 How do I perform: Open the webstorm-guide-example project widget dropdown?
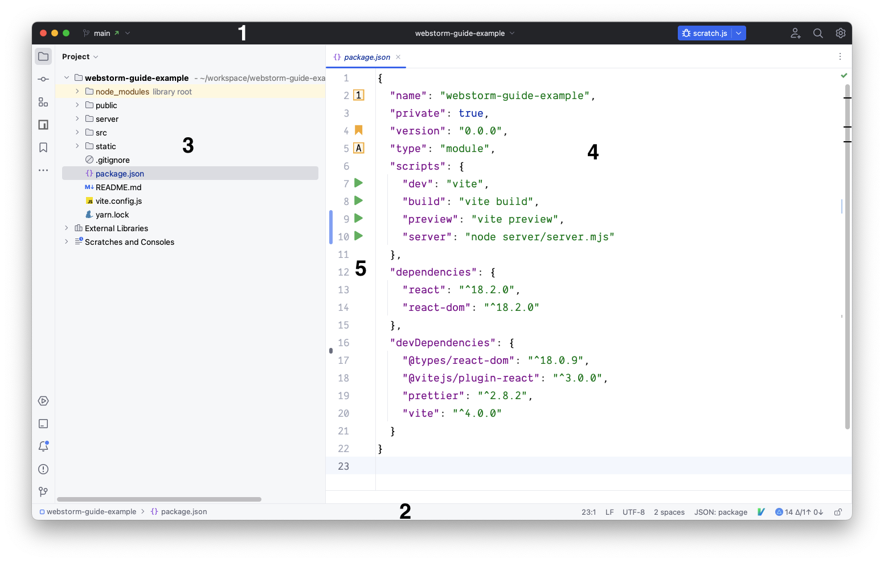(x=465, y=33)
